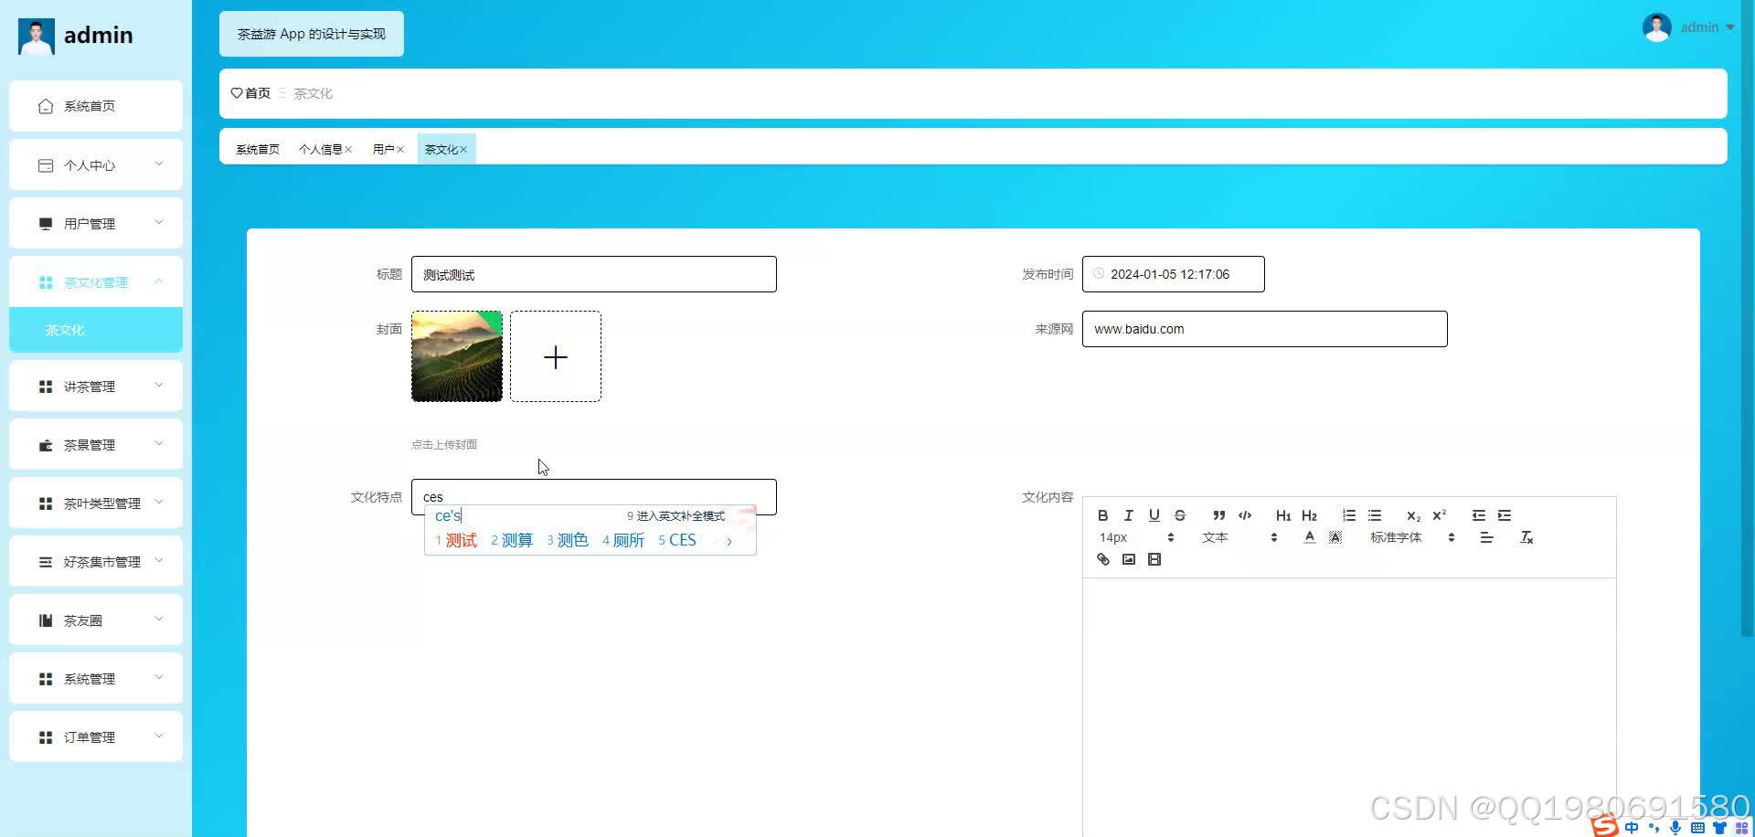1755x837 pixels.
Task: Expand the 好茶集市管理 sidebar menu
Action: point(96,561)
